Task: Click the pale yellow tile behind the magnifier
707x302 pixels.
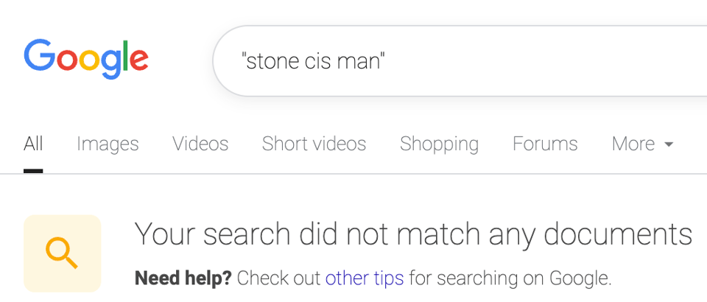Action: 62,253
